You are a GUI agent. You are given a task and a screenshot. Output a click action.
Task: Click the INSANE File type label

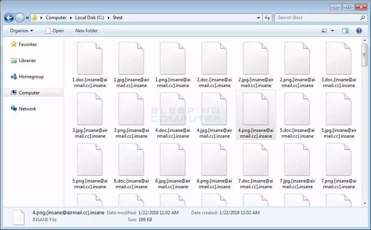point(45,220)
